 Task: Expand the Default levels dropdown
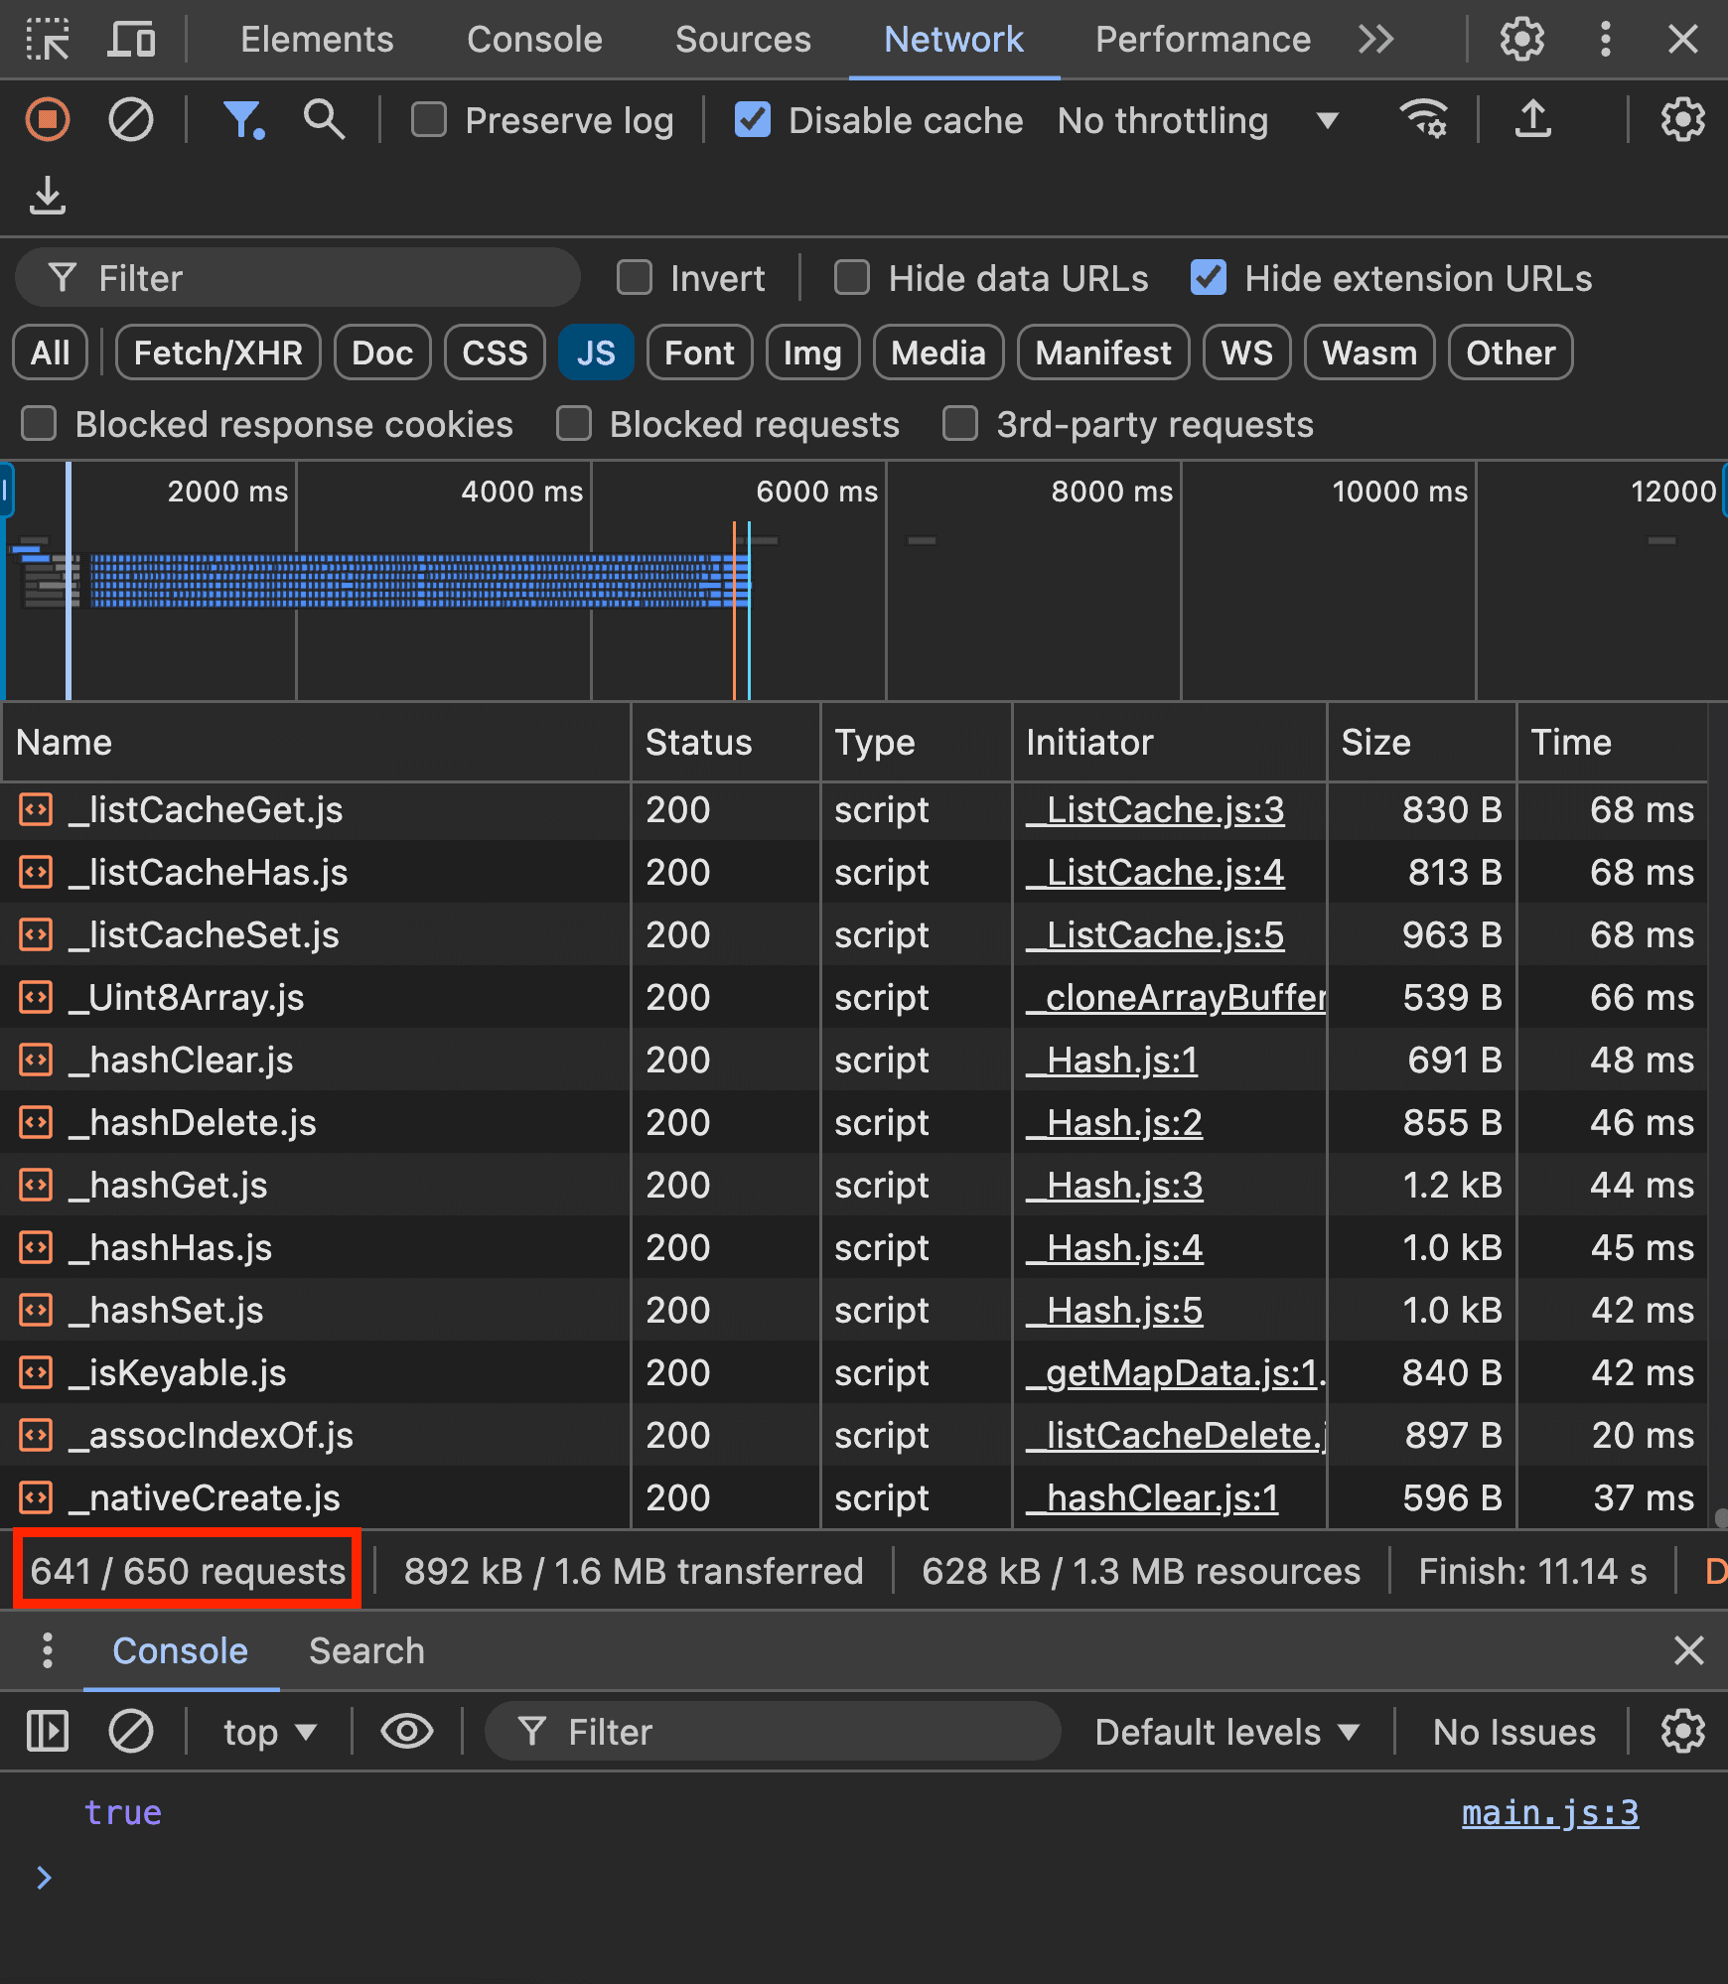(1226, 1732)
